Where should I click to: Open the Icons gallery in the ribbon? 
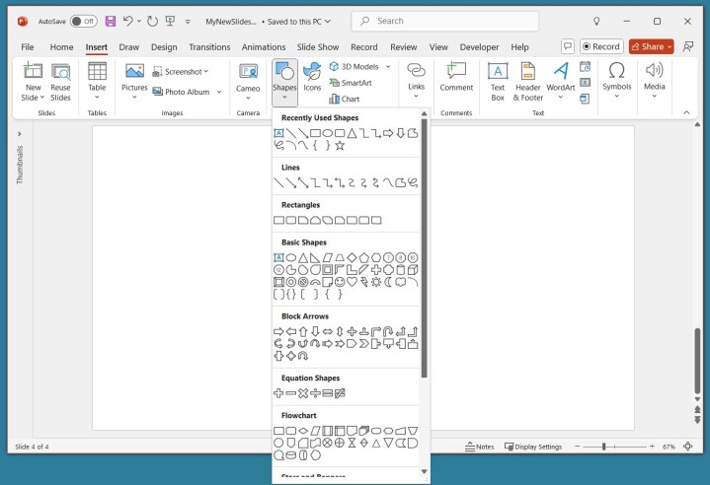tap(312, 79)
